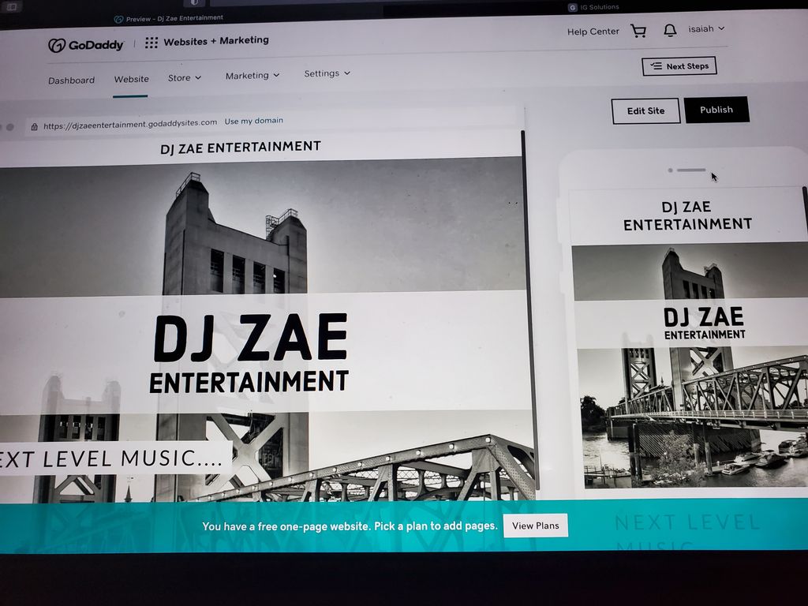Click the black Publish button

716,109
